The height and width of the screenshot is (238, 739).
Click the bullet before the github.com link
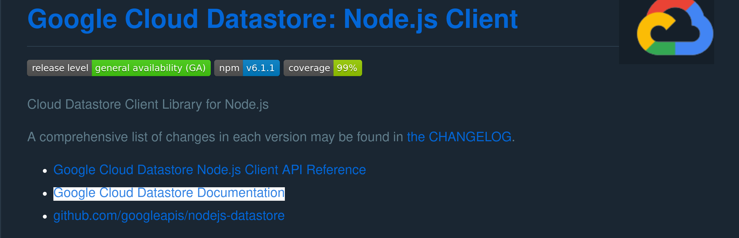45,217
